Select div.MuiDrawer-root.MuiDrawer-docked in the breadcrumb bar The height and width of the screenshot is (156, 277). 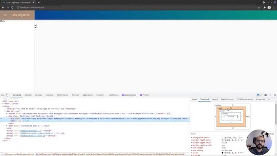pos(19,154)
